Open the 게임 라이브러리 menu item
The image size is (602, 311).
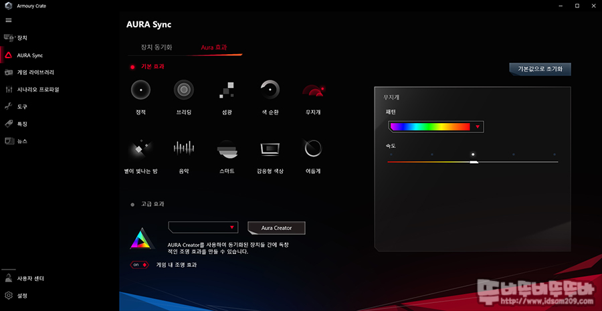(x=35, y=72)
